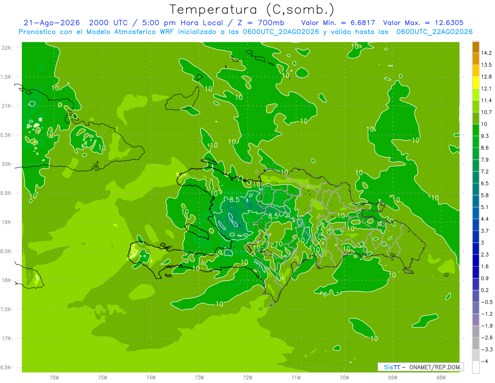Click the latitude label '21N'
Screen dimensions: 495x383
click(x=7, y=106)
